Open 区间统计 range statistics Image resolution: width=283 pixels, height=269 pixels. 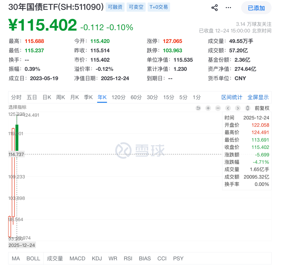click(x=232, y=97)
